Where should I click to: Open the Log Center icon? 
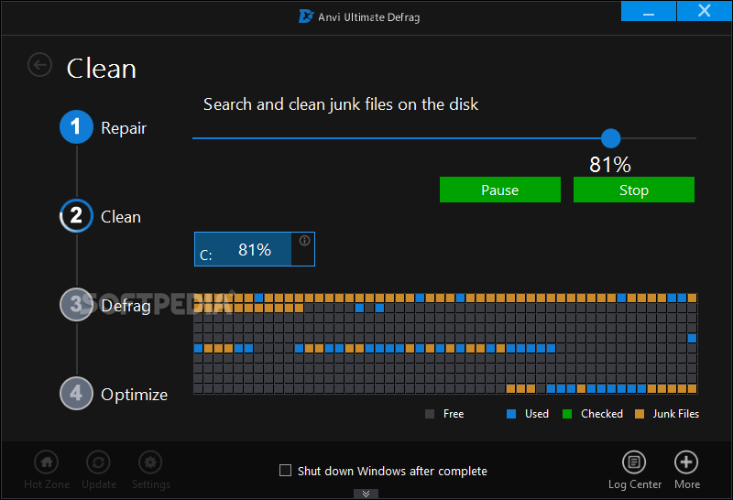tap(634, 462)
